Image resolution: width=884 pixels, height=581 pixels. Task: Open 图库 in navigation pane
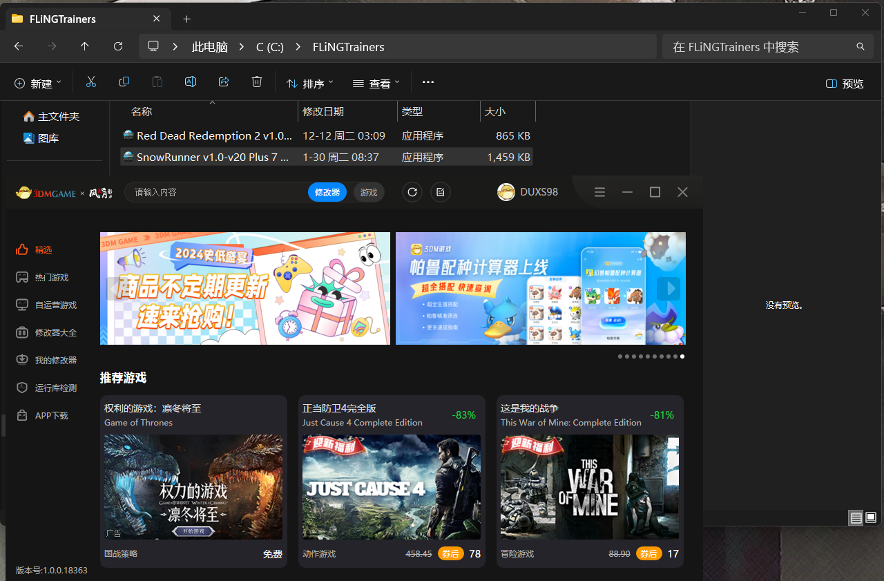(41, 138)
